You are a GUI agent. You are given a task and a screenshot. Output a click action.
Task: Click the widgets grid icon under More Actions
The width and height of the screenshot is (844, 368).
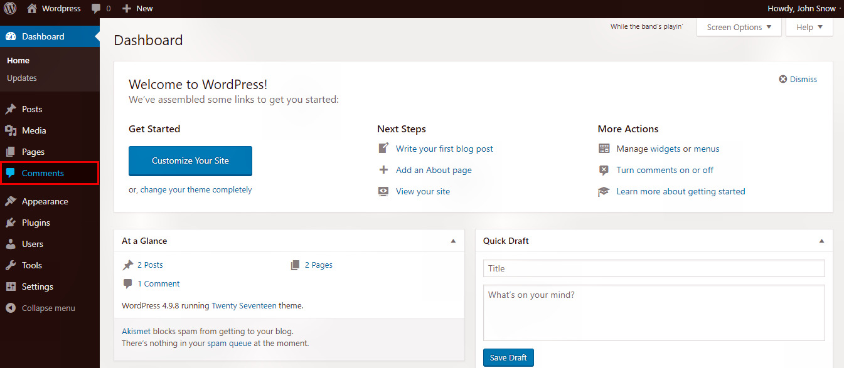pyautogui.click(x=604, y=149)
